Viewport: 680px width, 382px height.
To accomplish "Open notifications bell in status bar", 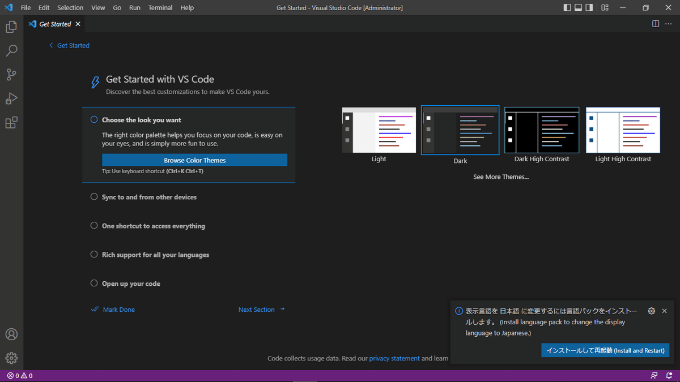I will (669, 376).
